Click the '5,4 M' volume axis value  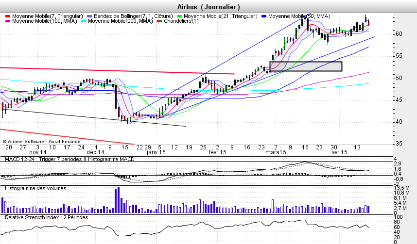point(400,203)
